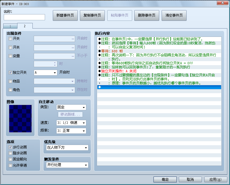This screenshot has width=230, height=185.
Task: Open the 频率 frequency dropdown
Action: click(71, 131)
